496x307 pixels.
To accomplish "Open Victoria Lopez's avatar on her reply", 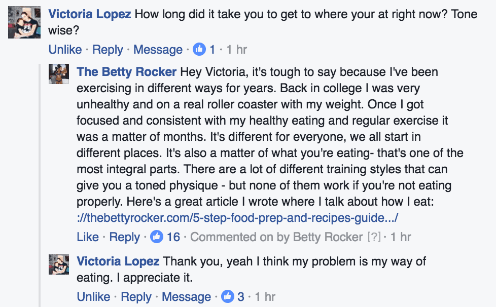I will pyautogui.click(x=59, y=264).
